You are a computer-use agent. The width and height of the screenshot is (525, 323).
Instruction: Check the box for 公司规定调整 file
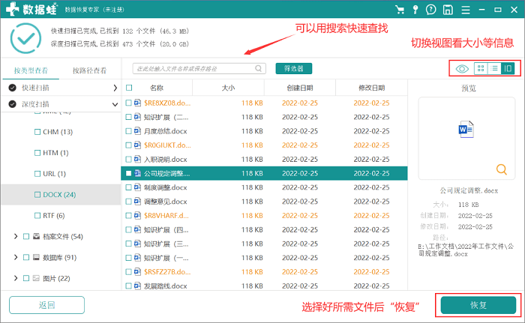pos(128,173)
